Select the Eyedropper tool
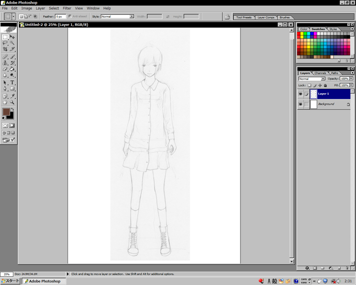356x285 pixels. (x=12, y=96)
